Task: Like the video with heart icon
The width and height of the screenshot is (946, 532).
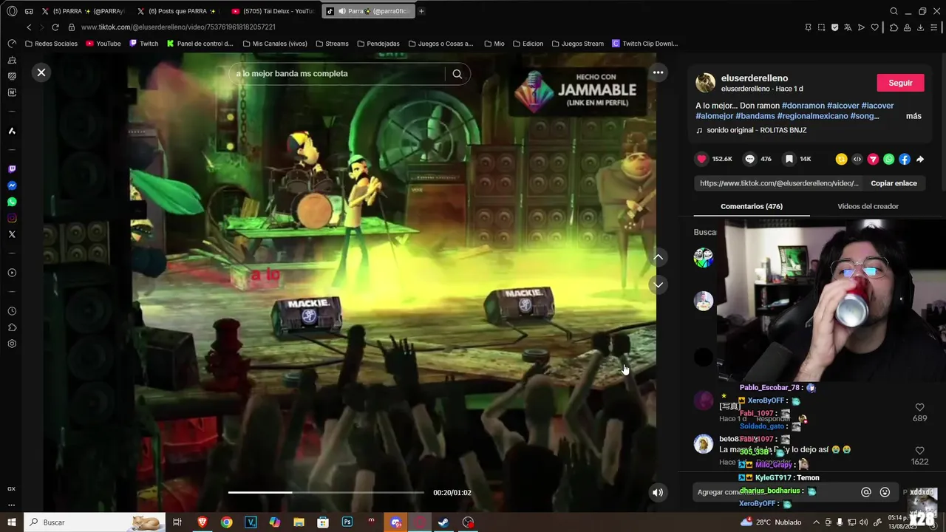Action: tap(702, 159)
